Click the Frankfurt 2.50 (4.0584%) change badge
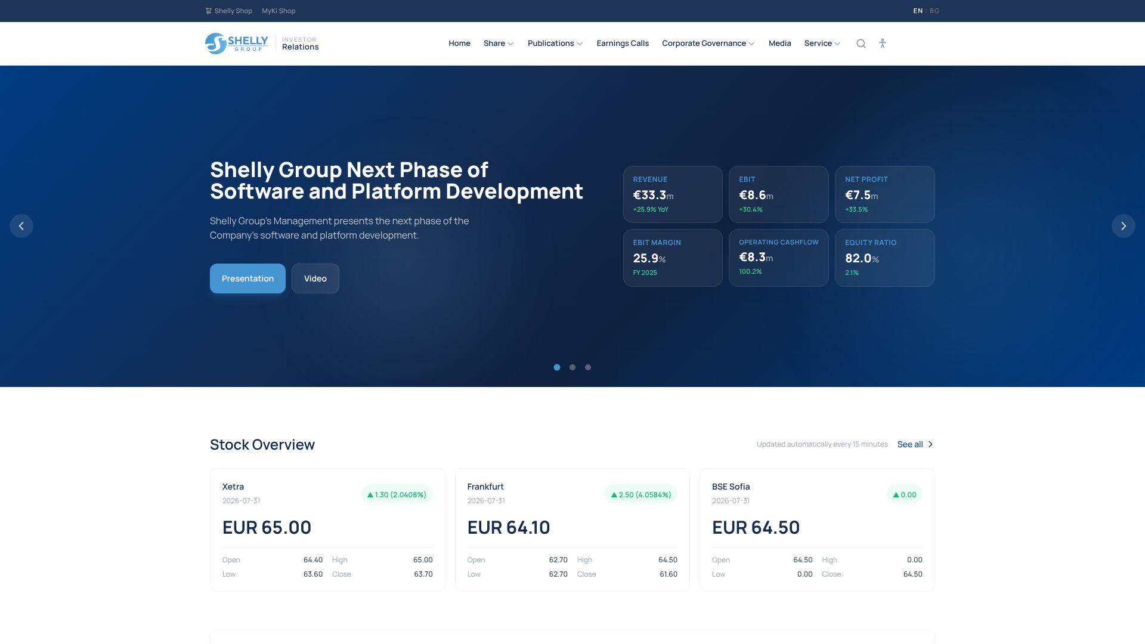1145x644 pixels. (641, 494)
